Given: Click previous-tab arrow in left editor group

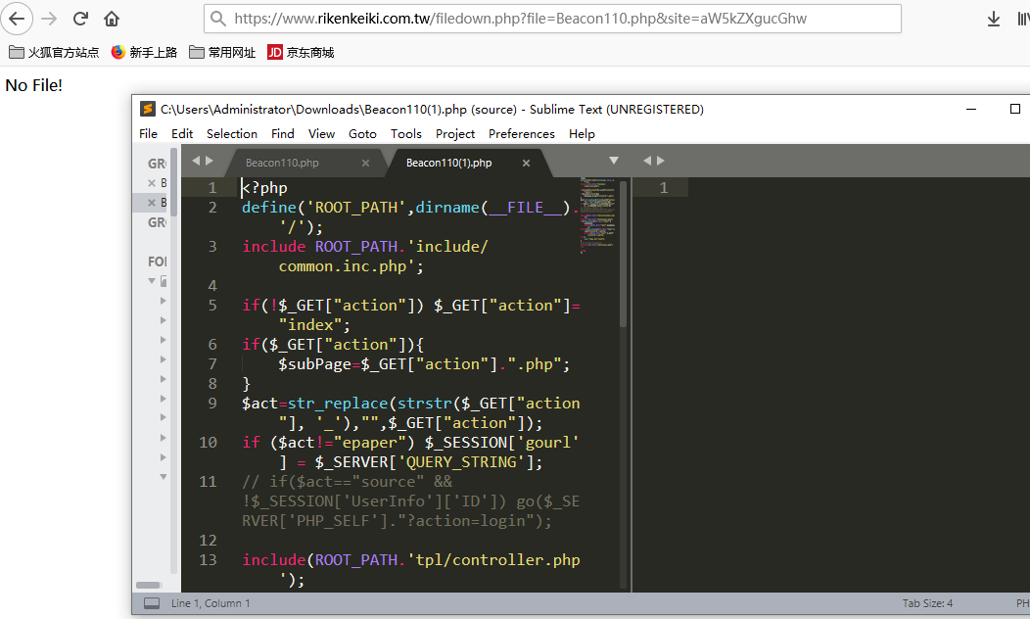Looking at the screenshot, I should 195,161.
